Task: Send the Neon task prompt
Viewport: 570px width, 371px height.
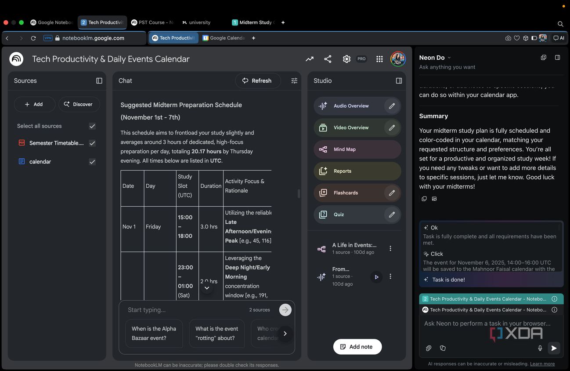Action: 554,348
